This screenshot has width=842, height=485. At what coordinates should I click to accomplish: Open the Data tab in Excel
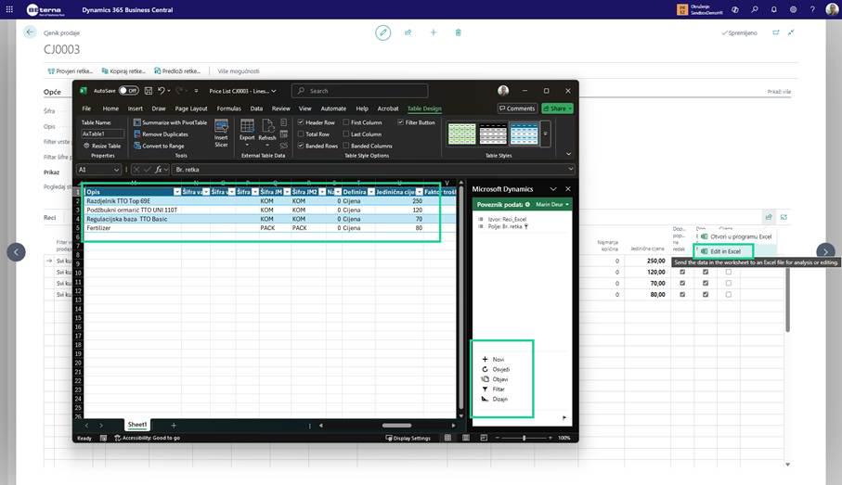click(x=256, y=108)
